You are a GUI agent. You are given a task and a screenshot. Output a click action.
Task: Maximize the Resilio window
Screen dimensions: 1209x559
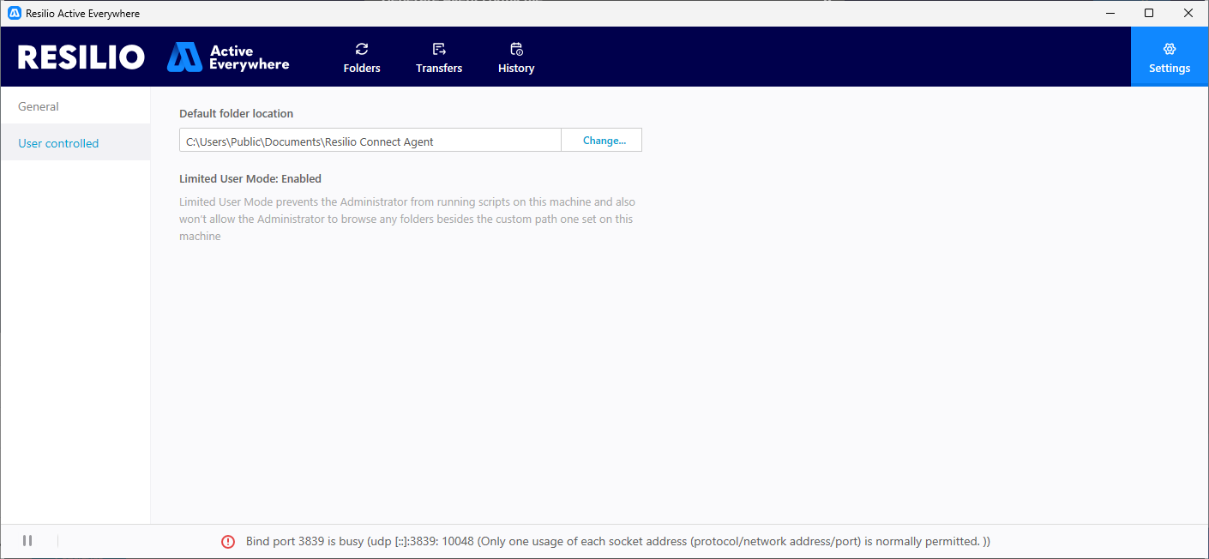(1149, 13)
